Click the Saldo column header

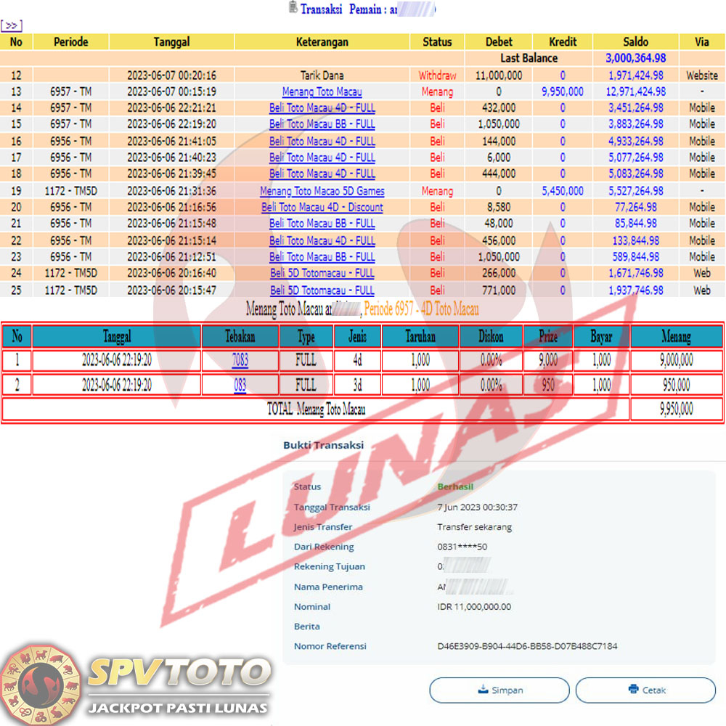pyautogui.click(x=635, y=42)
